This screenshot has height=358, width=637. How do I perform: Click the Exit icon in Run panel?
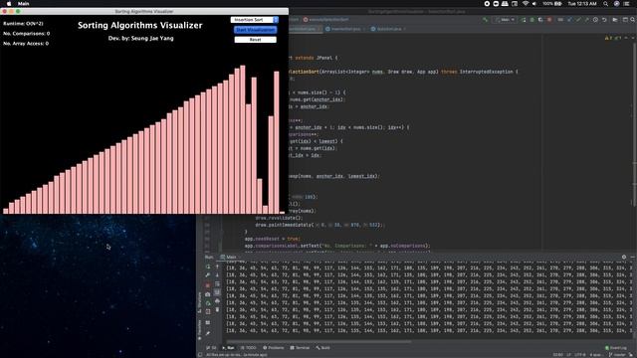pyautogui.click(x=208, y=311)
